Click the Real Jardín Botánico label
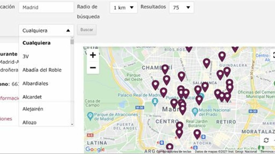 coord(196,123)
